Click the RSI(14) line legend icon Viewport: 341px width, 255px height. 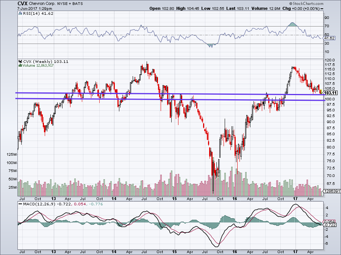[20, 13]
